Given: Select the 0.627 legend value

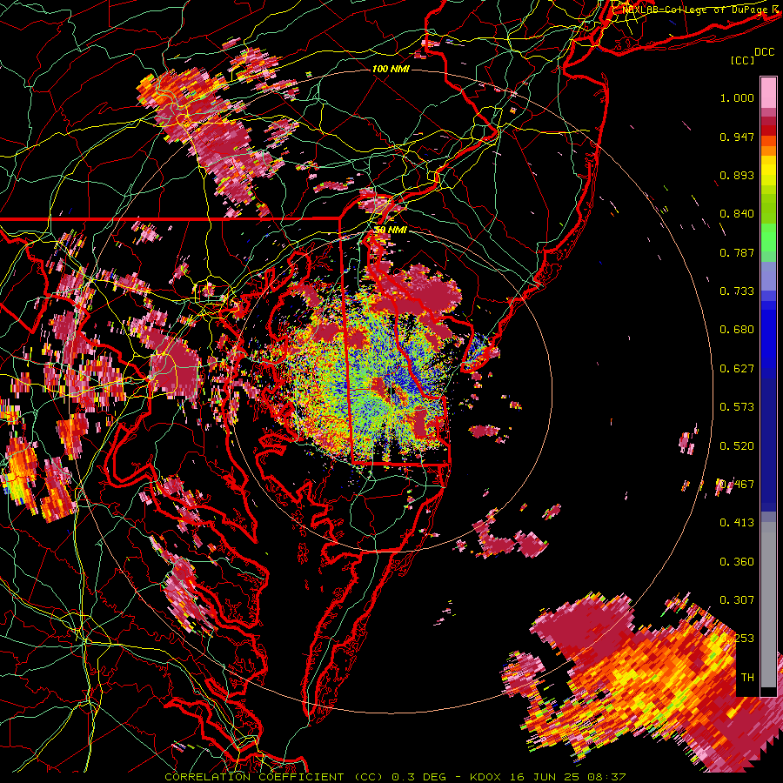Looking at the screenshot, I should tap(737, 369).
